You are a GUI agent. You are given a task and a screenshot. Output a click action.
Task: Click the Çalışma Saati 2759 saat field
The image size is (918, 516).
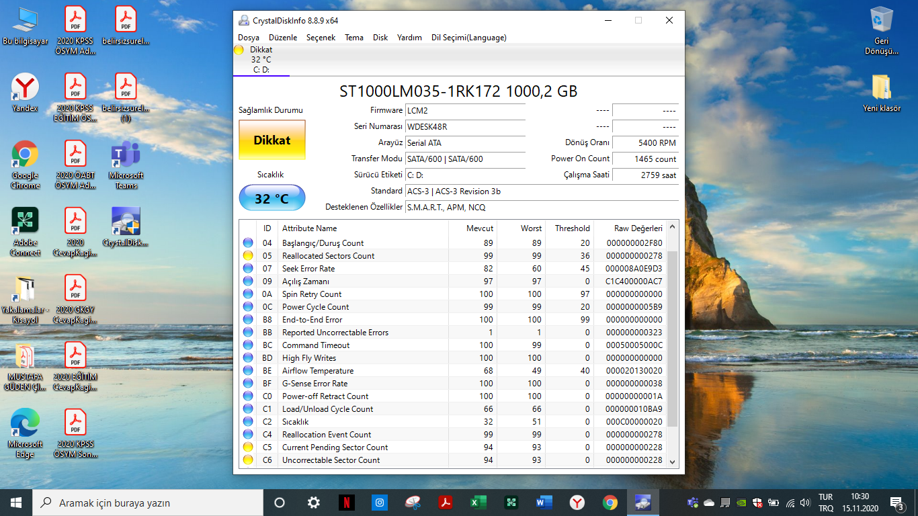[x=646, y=175]
